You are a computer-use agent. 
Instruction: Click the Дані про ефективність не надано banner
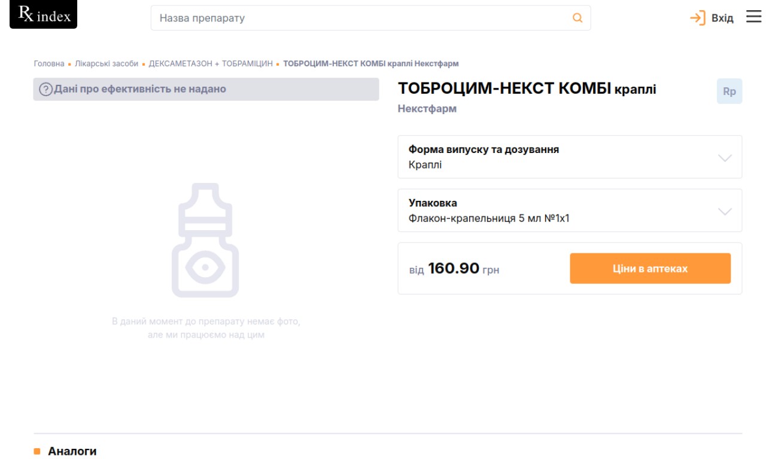tap(206, 90)
